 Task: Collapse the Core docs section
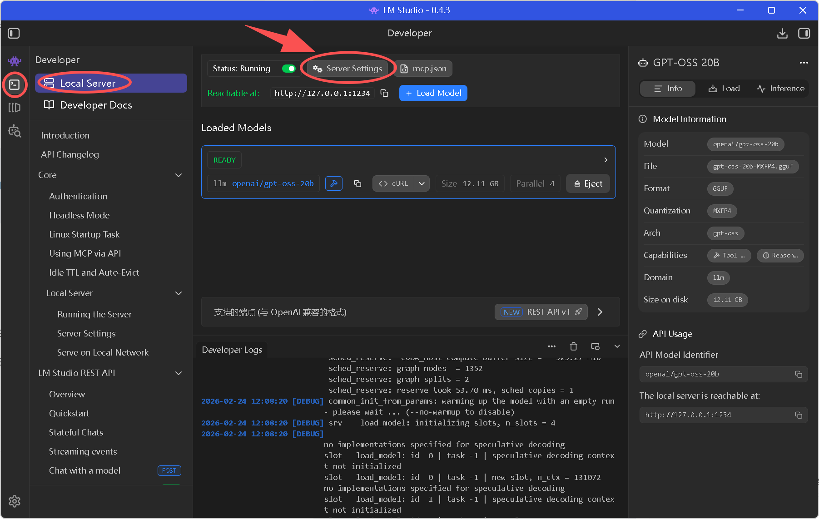click(x=179, y=175)
